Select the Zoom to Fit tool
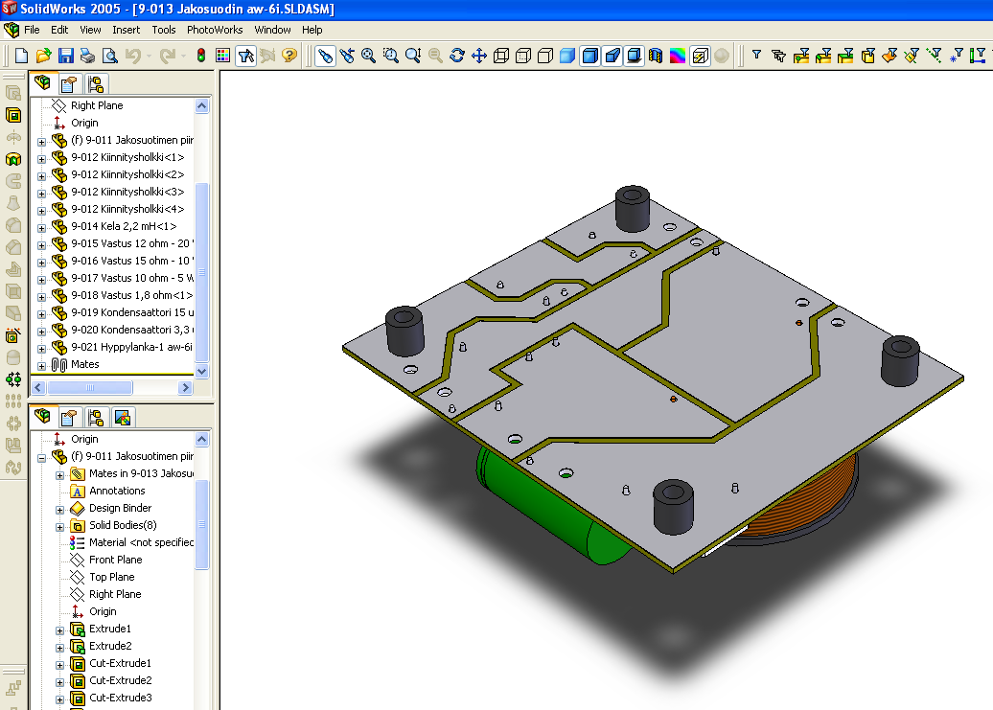 (x=368, y=56)
